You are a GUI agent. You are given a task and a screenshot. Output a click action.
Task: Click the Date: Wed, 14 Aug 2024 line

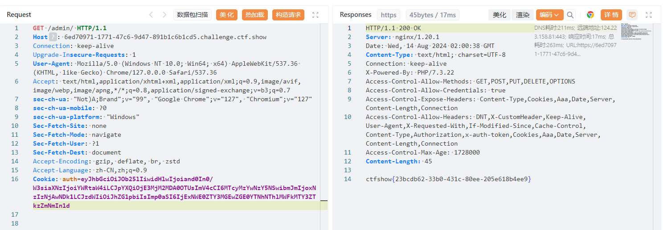point(430,46)
